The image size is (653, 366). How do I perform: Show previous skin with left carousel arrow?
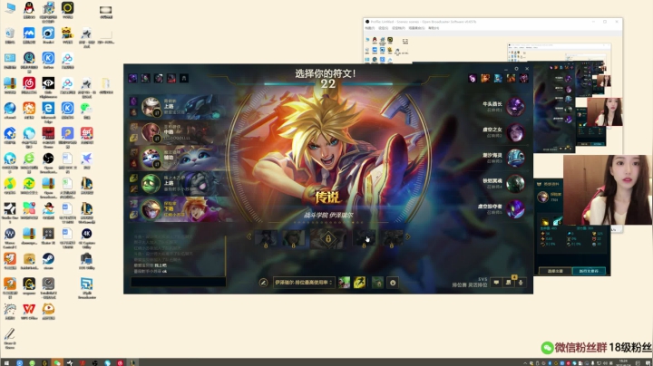[x=249, y=236]
